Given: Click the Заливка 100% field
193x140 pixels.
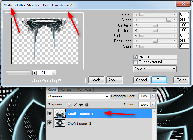Looking at the screenshot, I should tap(144, 105).
